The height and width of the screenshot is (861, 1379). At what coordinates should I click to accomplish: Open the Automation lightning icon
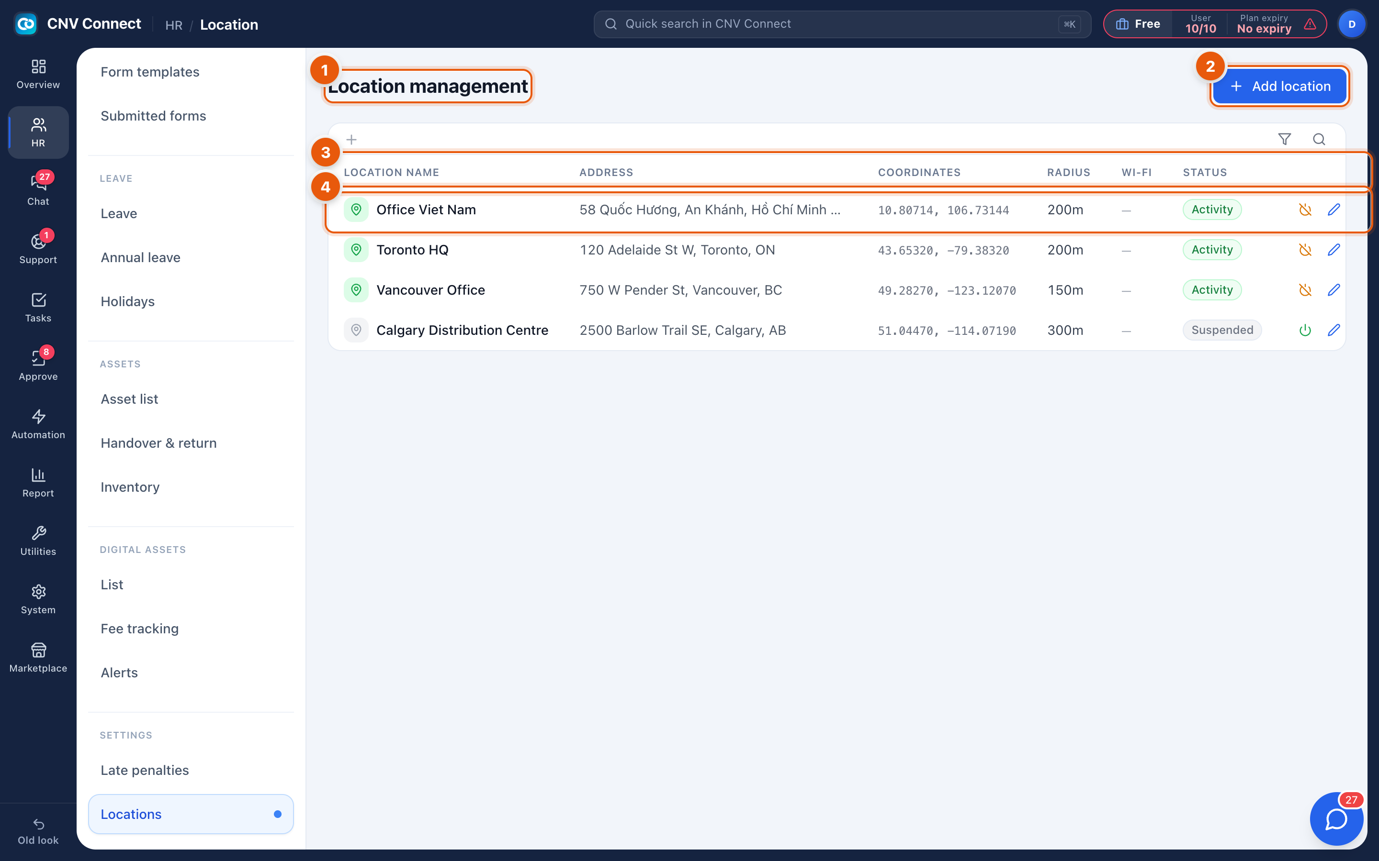tap(38, 424)
